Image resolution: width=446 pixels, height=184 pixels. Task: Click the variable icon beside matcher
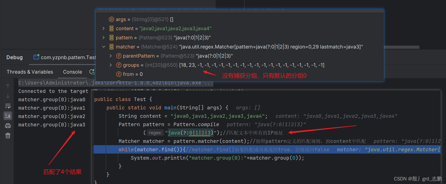[111, 47]
